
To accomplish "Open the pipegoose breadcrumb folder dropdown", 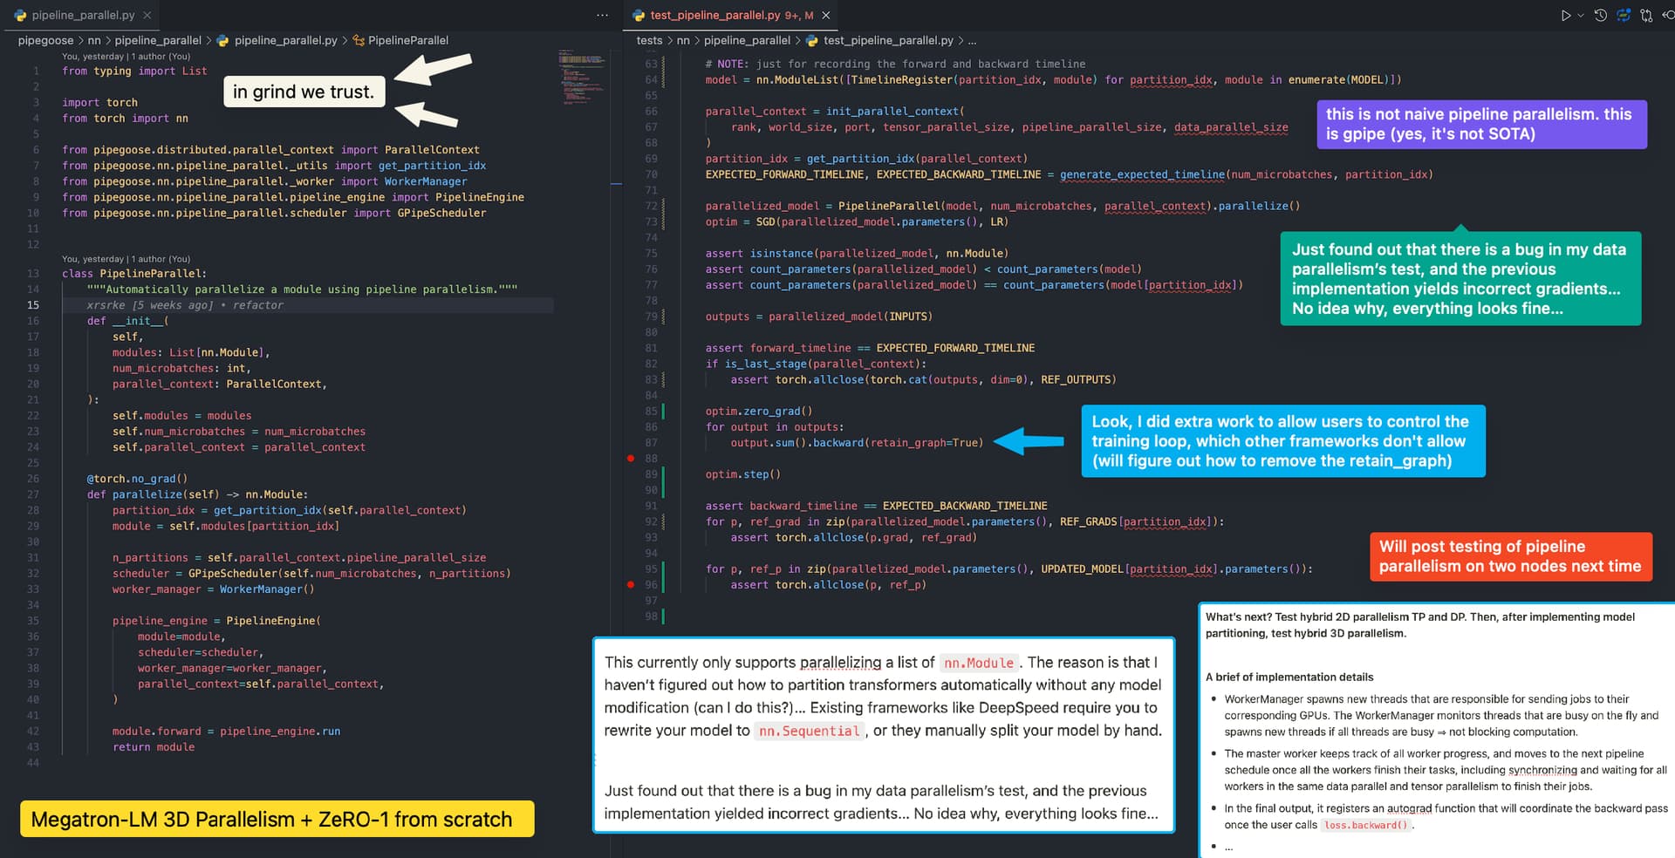I will click(45, 40).
